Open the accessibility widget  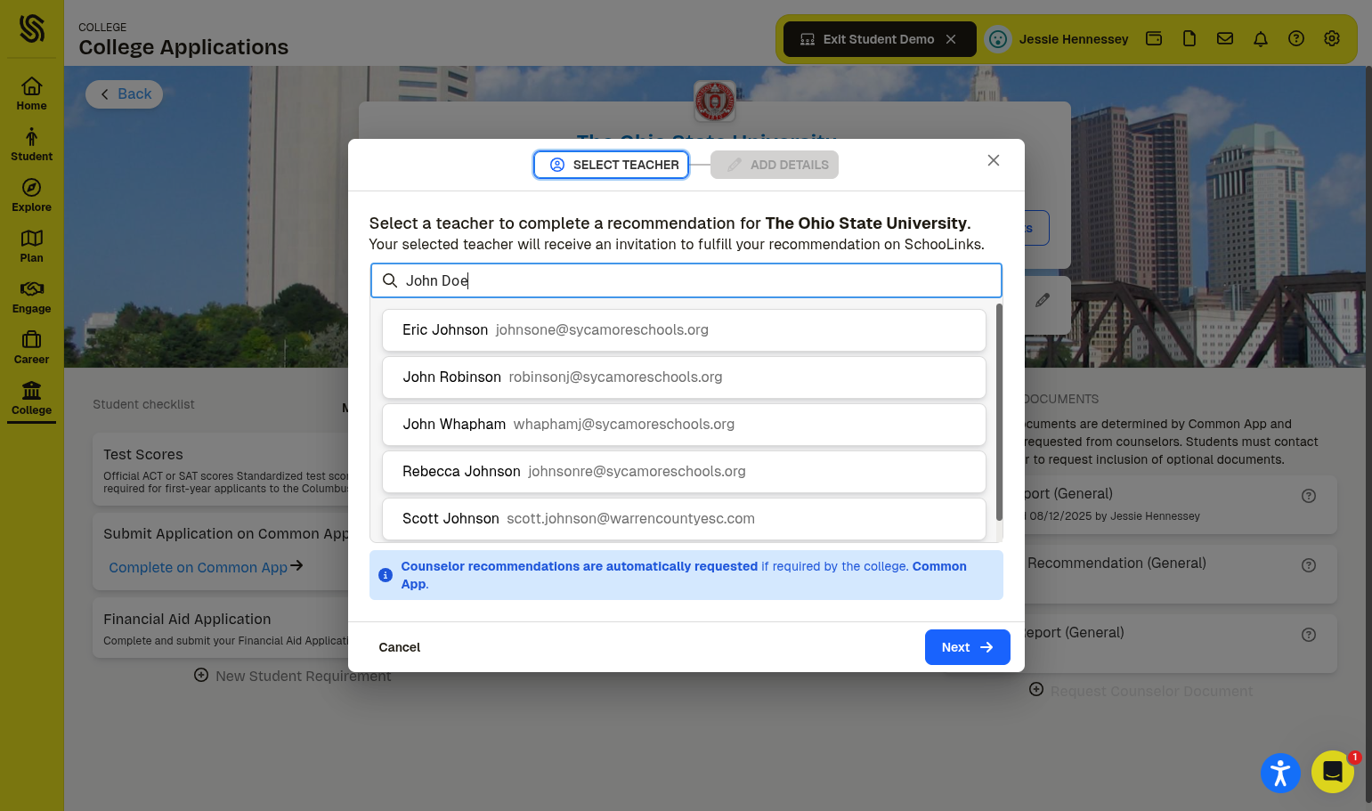point(1280,772)
